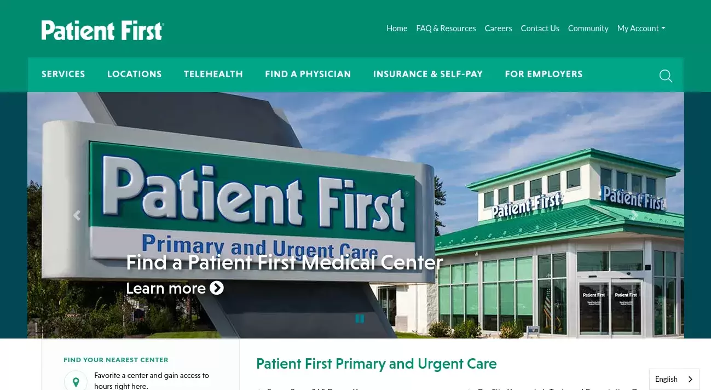Click the Patient First logo

tap(103, 31)
